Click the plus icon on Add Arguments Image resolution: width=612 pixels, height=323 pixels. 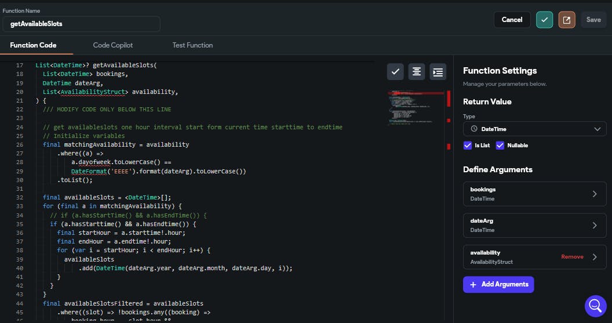473,284
